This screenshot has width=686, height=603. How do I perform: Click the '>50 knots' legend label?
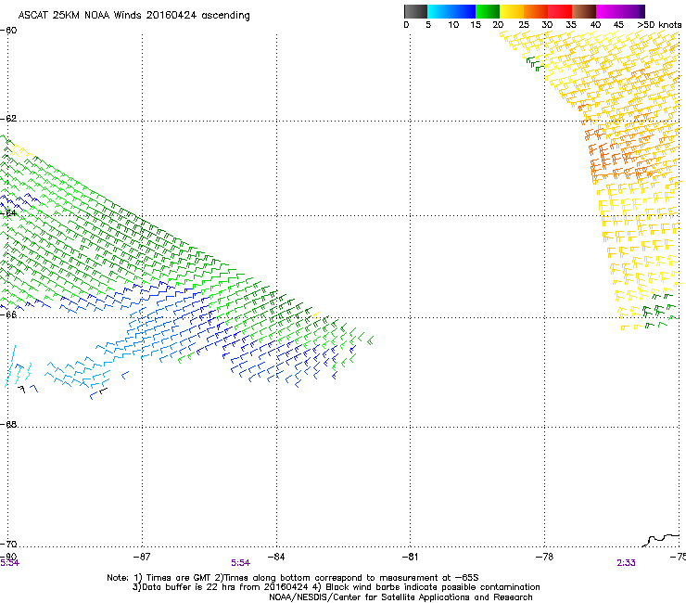click(x=659, y=25)
